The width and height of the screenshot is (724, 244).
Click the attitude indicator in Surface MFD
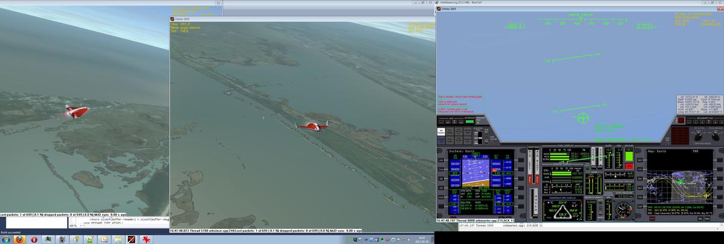tap(475, 172)
